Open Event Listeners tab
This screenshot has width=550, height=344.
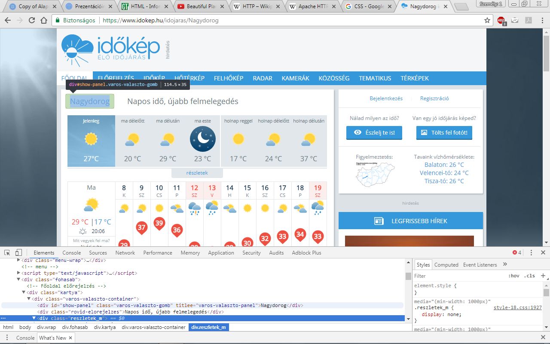point(480,265)
